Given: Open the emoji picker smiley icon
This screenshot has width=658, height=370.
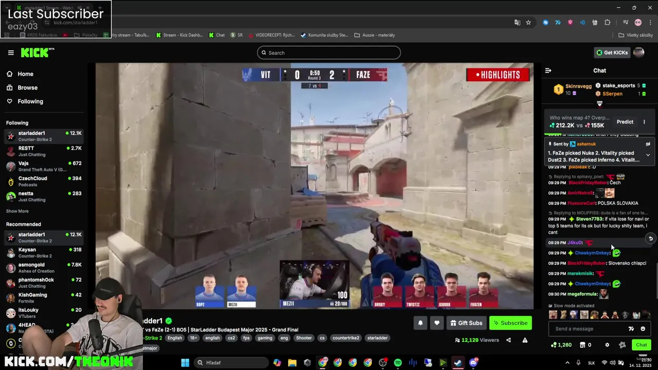Looking at the screenshot, I should [643, 329].
